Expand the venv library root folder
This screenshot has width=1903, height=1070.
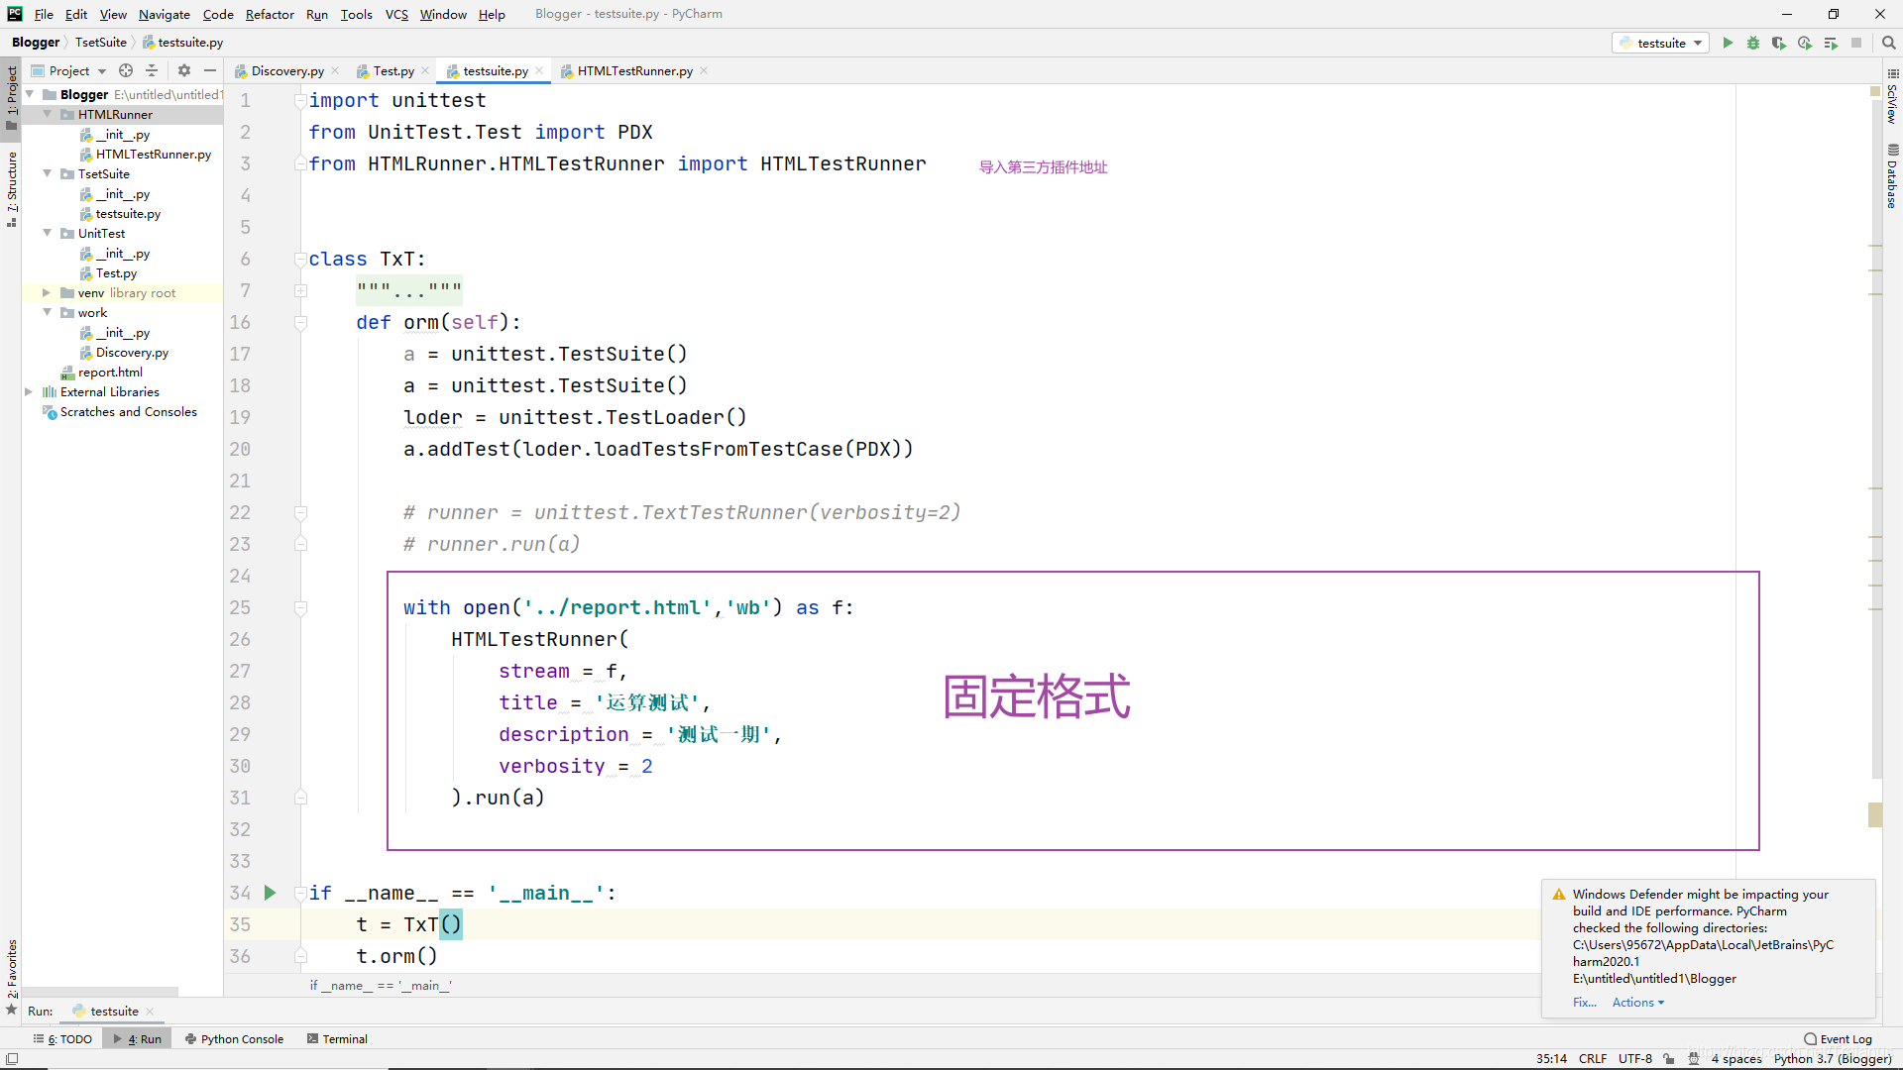pos(47,292)
